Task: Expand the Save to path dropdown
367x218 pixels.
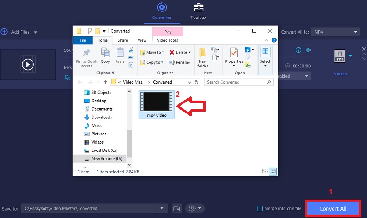Action: (x=162, y=208)
